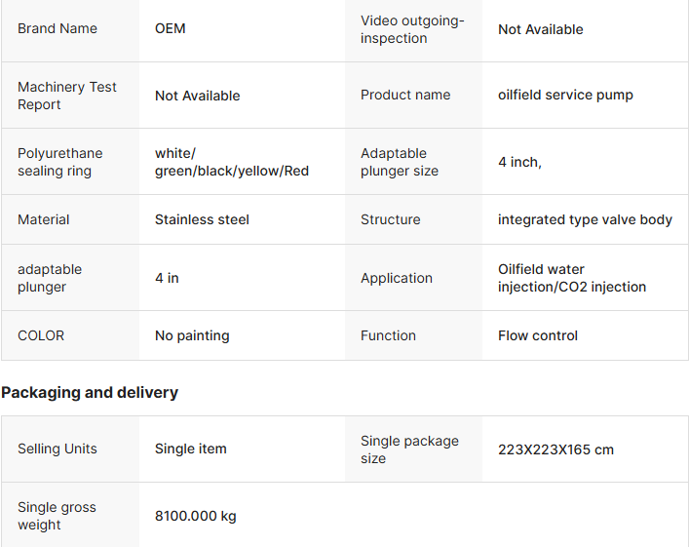Click the 'Packaging and delivery' heading
The image size is (689, 547).
[90, 392]
